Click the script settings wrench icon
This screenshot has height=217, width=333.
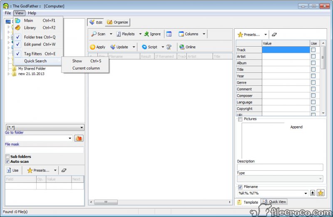[x=169, y=47]
